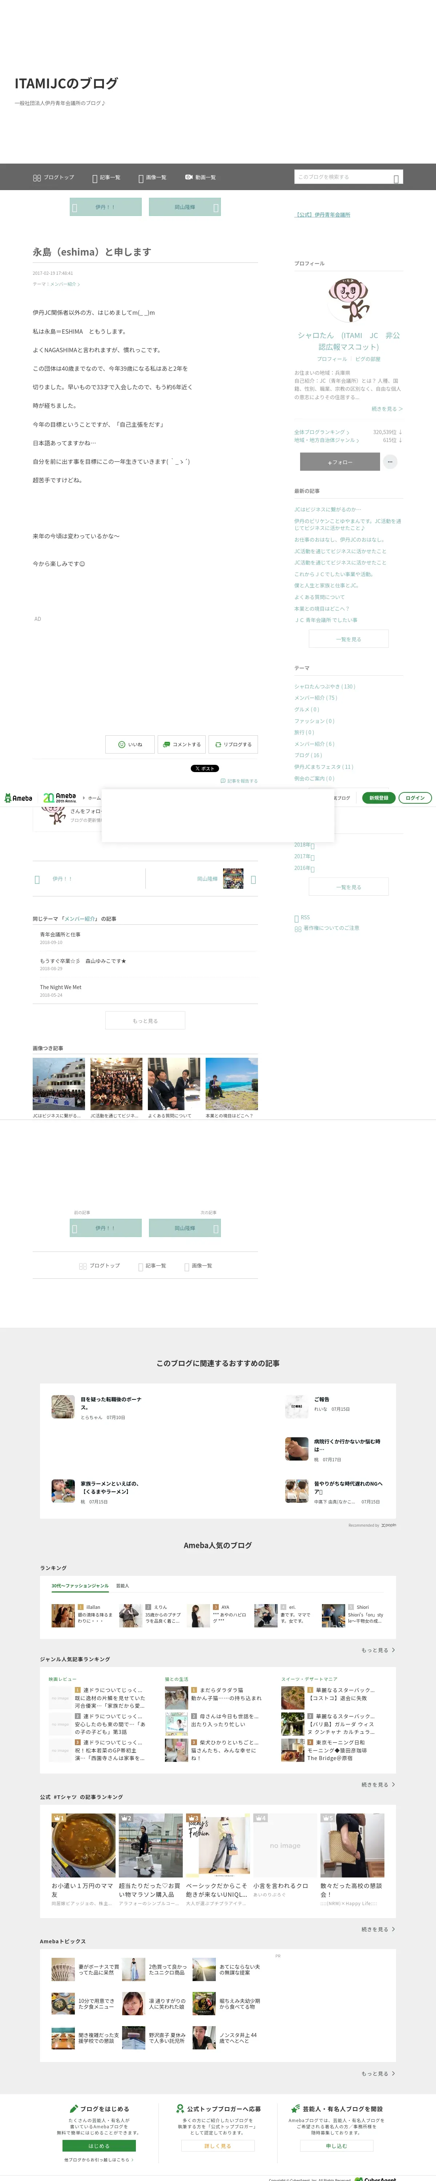This screenshot has height=2181, width=436.
Task: Open recommended article 病院行くか行かないか悩む時は…
Action: pos(347,1445)
